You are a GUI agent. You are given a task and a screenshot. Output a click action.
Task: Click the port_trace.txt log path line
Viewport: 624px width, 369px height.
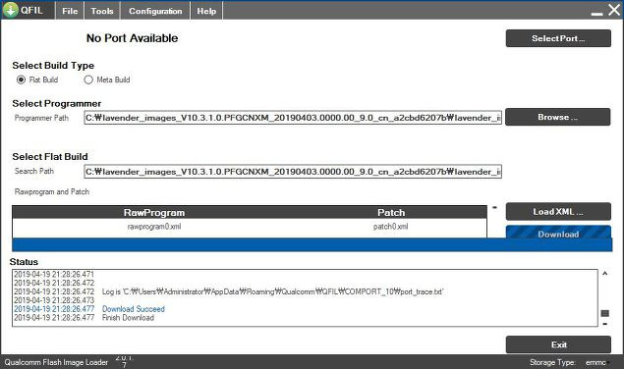272,291
